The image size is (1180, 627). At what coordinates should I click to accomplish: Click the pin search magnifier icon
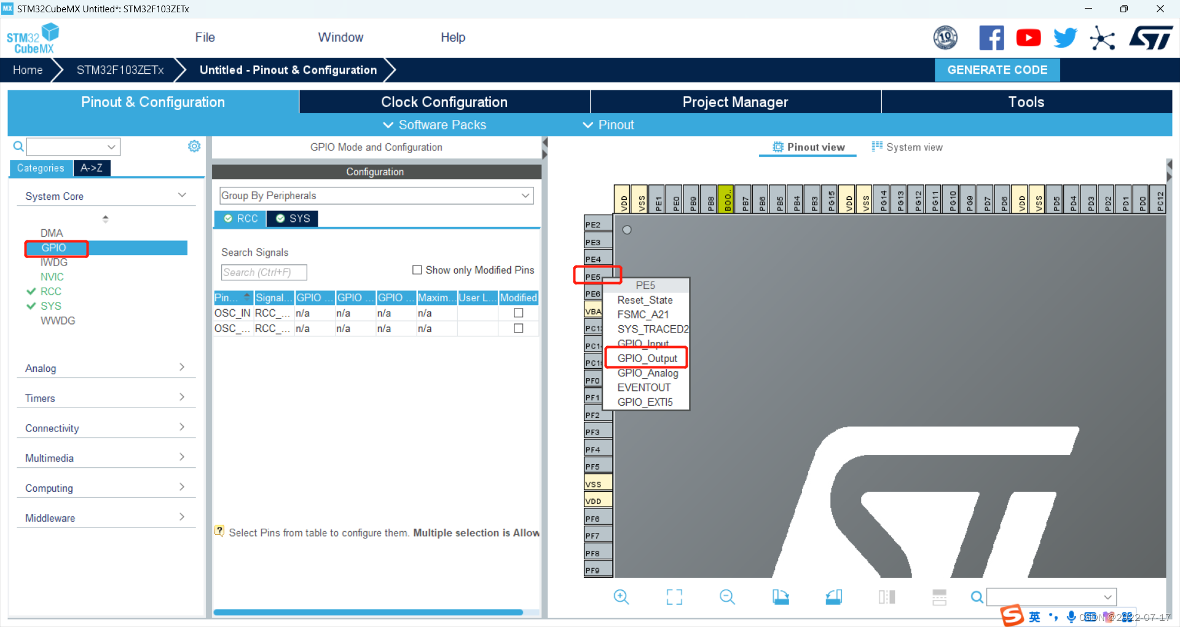click(x=977, y=596)
